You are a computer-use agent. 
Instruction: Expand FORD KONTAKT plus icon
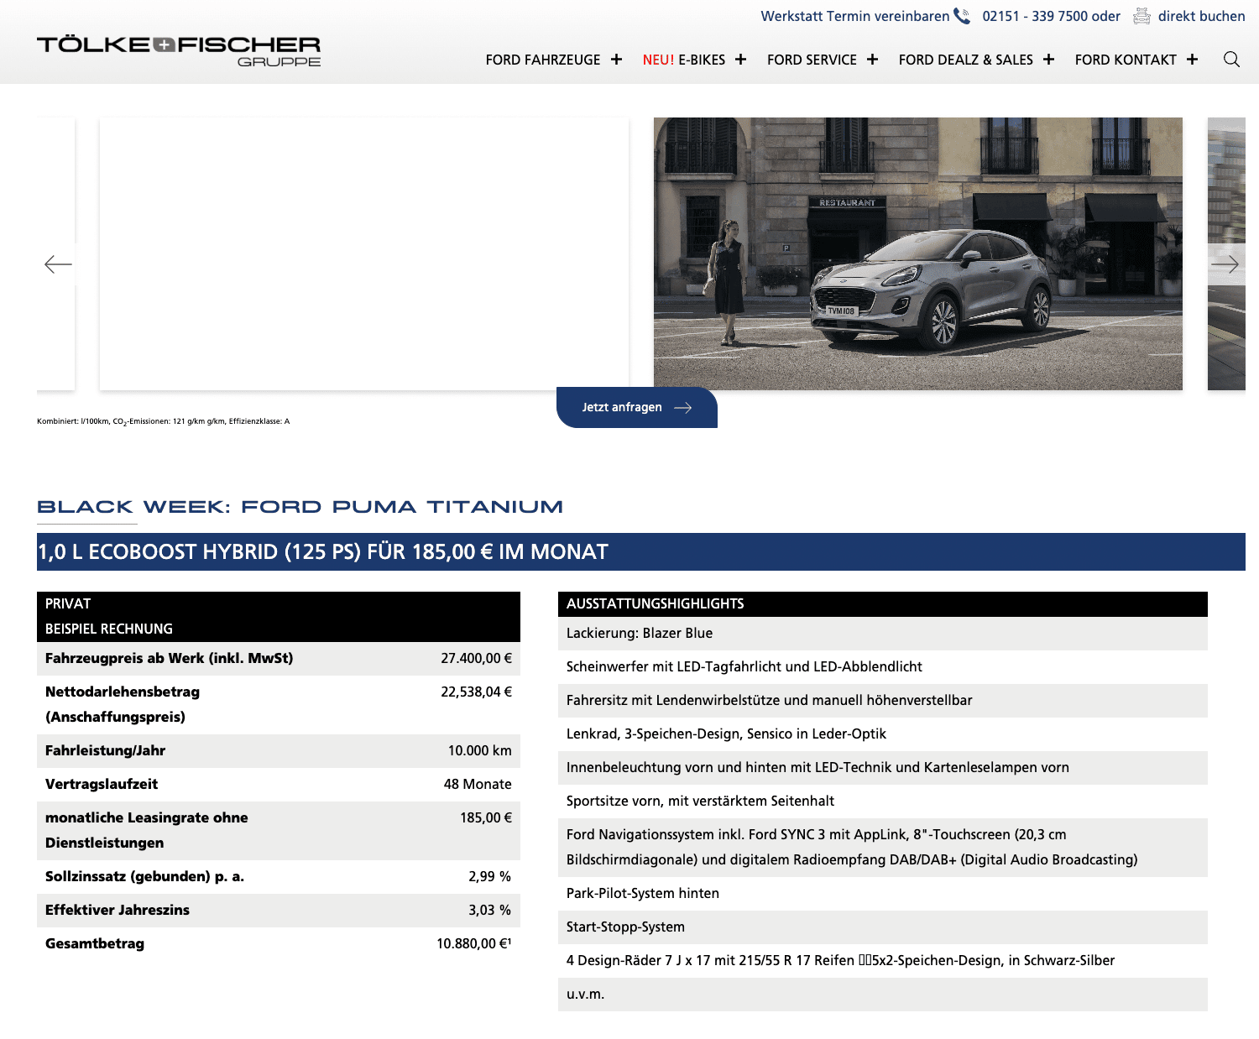pyautogui.click(x=1192, y=60)
